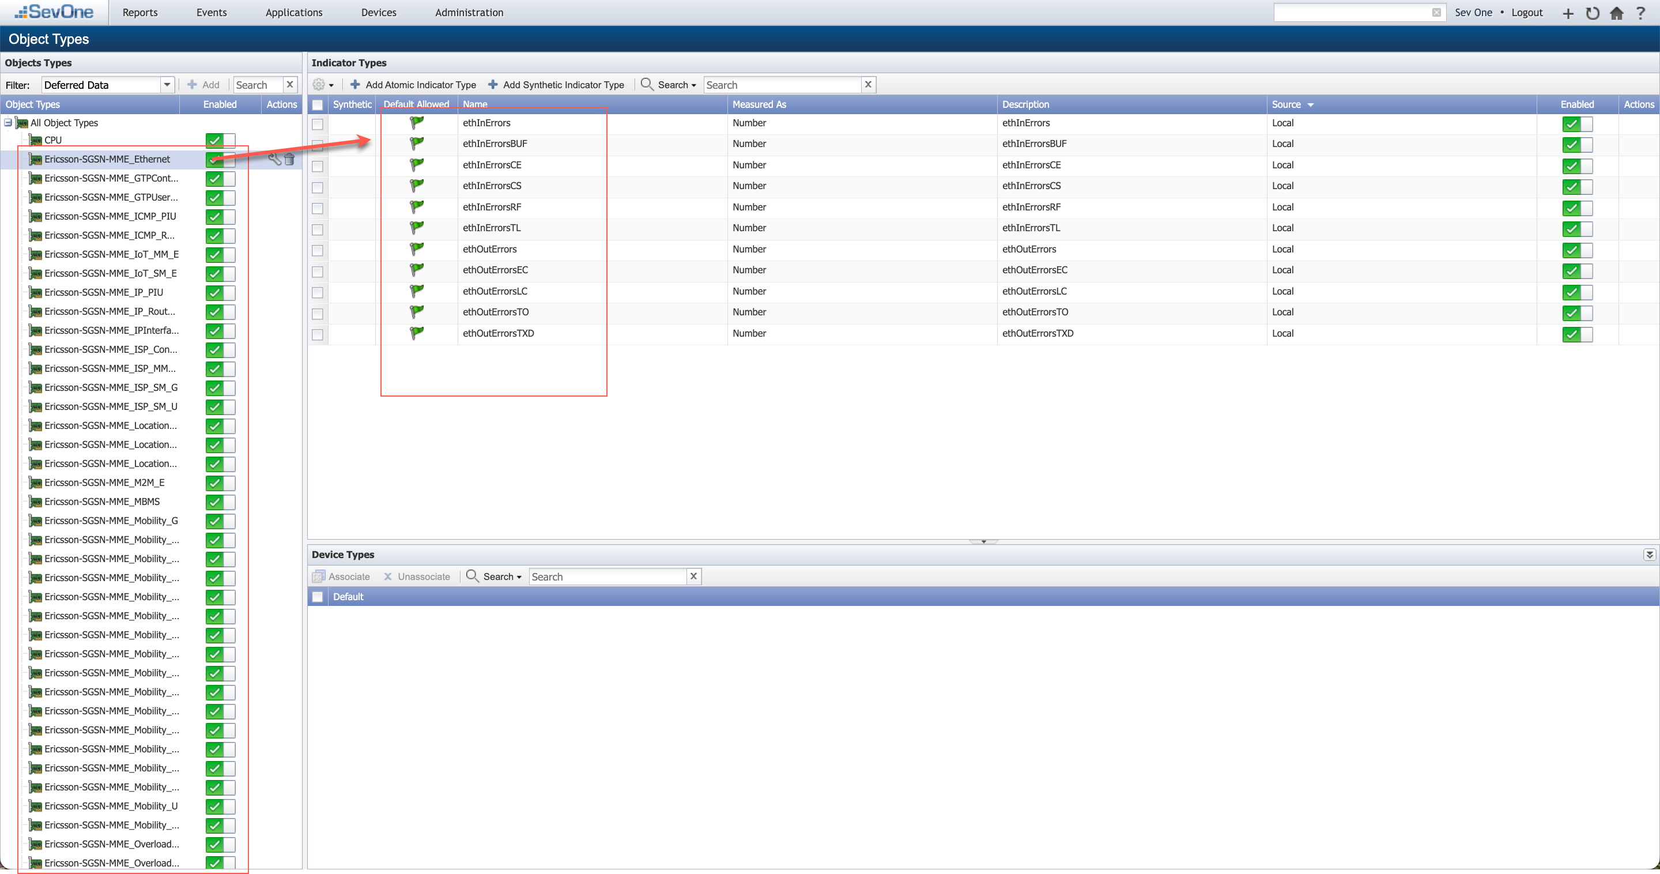
Task: Click the plus icon in top bar
Action: [1568, 13]
